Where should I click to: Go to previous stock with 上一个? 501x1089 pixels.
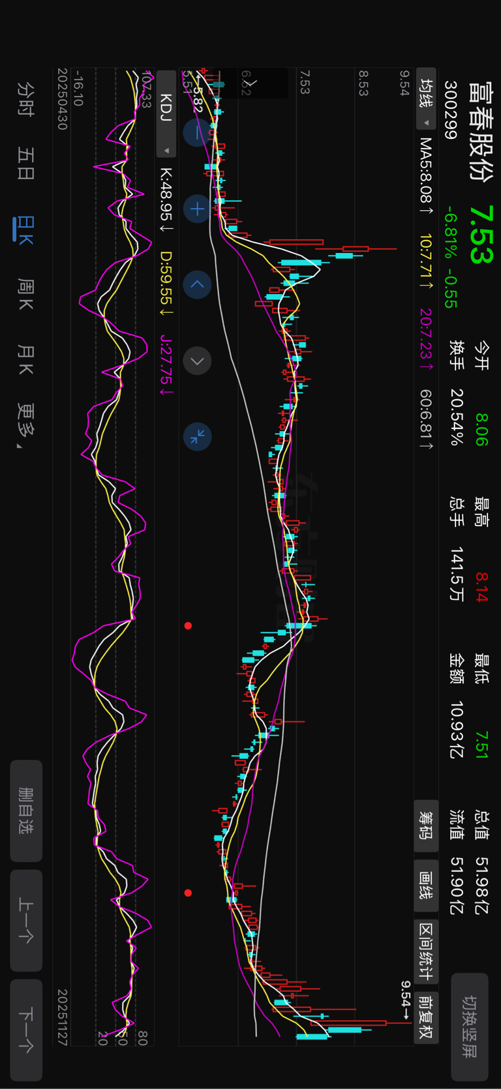[x=26, y=920]
